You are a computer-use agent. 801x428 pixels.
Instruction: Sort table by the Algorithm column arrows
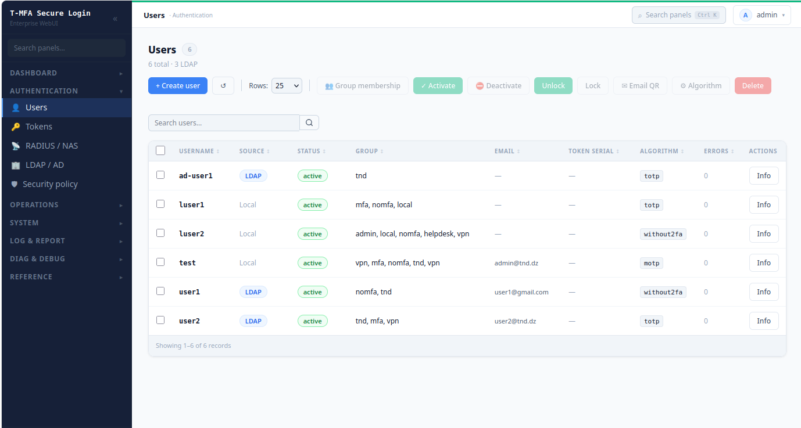(682, 151)
